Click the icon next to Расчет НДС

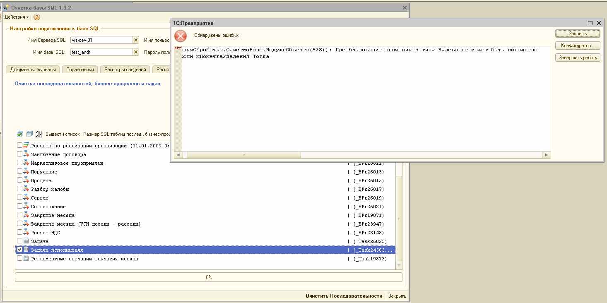(26, 232)
